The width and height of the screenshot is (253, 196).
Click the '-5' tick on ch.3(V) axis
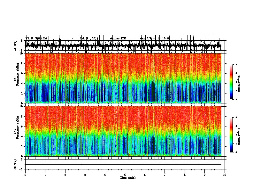(x=21, y=169)
